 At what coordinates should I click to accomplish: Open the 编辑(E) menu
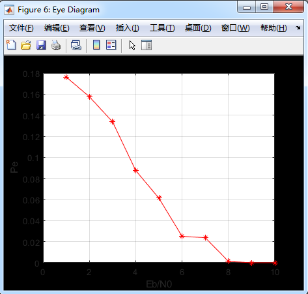[57, 28]
